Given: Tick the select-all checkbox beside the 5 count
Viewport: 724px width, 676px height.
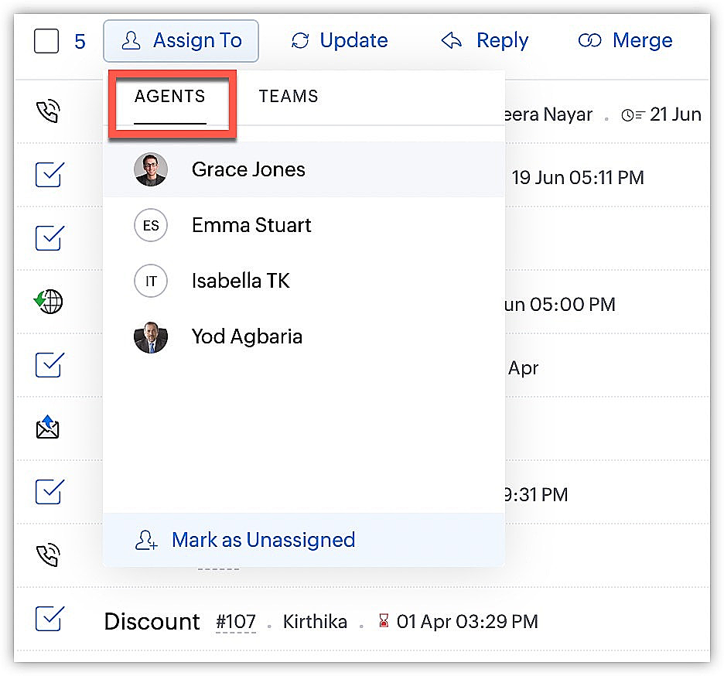Looking at the screenshot, I should [x=46, y=41].
